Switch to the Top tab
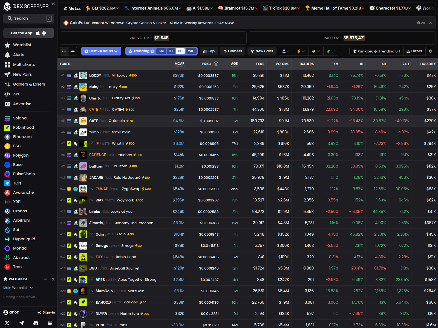438x328 pixels. pyautogui.click(x=209, y=51)
